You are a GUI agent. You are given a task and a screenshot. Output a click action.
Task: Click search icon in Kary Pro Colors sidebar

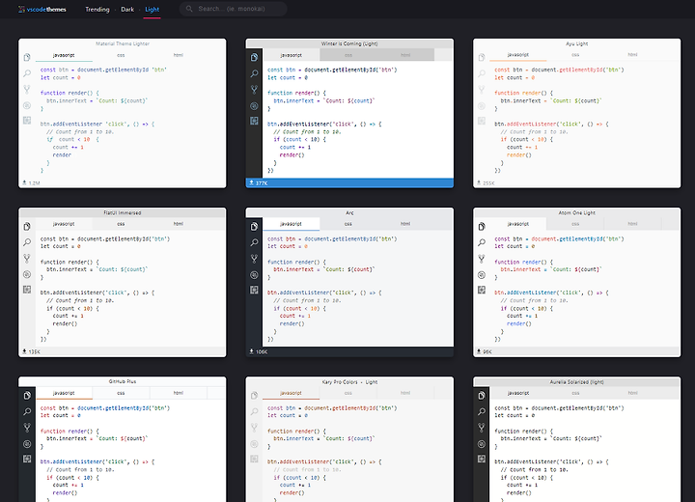[x=254, y=411]
